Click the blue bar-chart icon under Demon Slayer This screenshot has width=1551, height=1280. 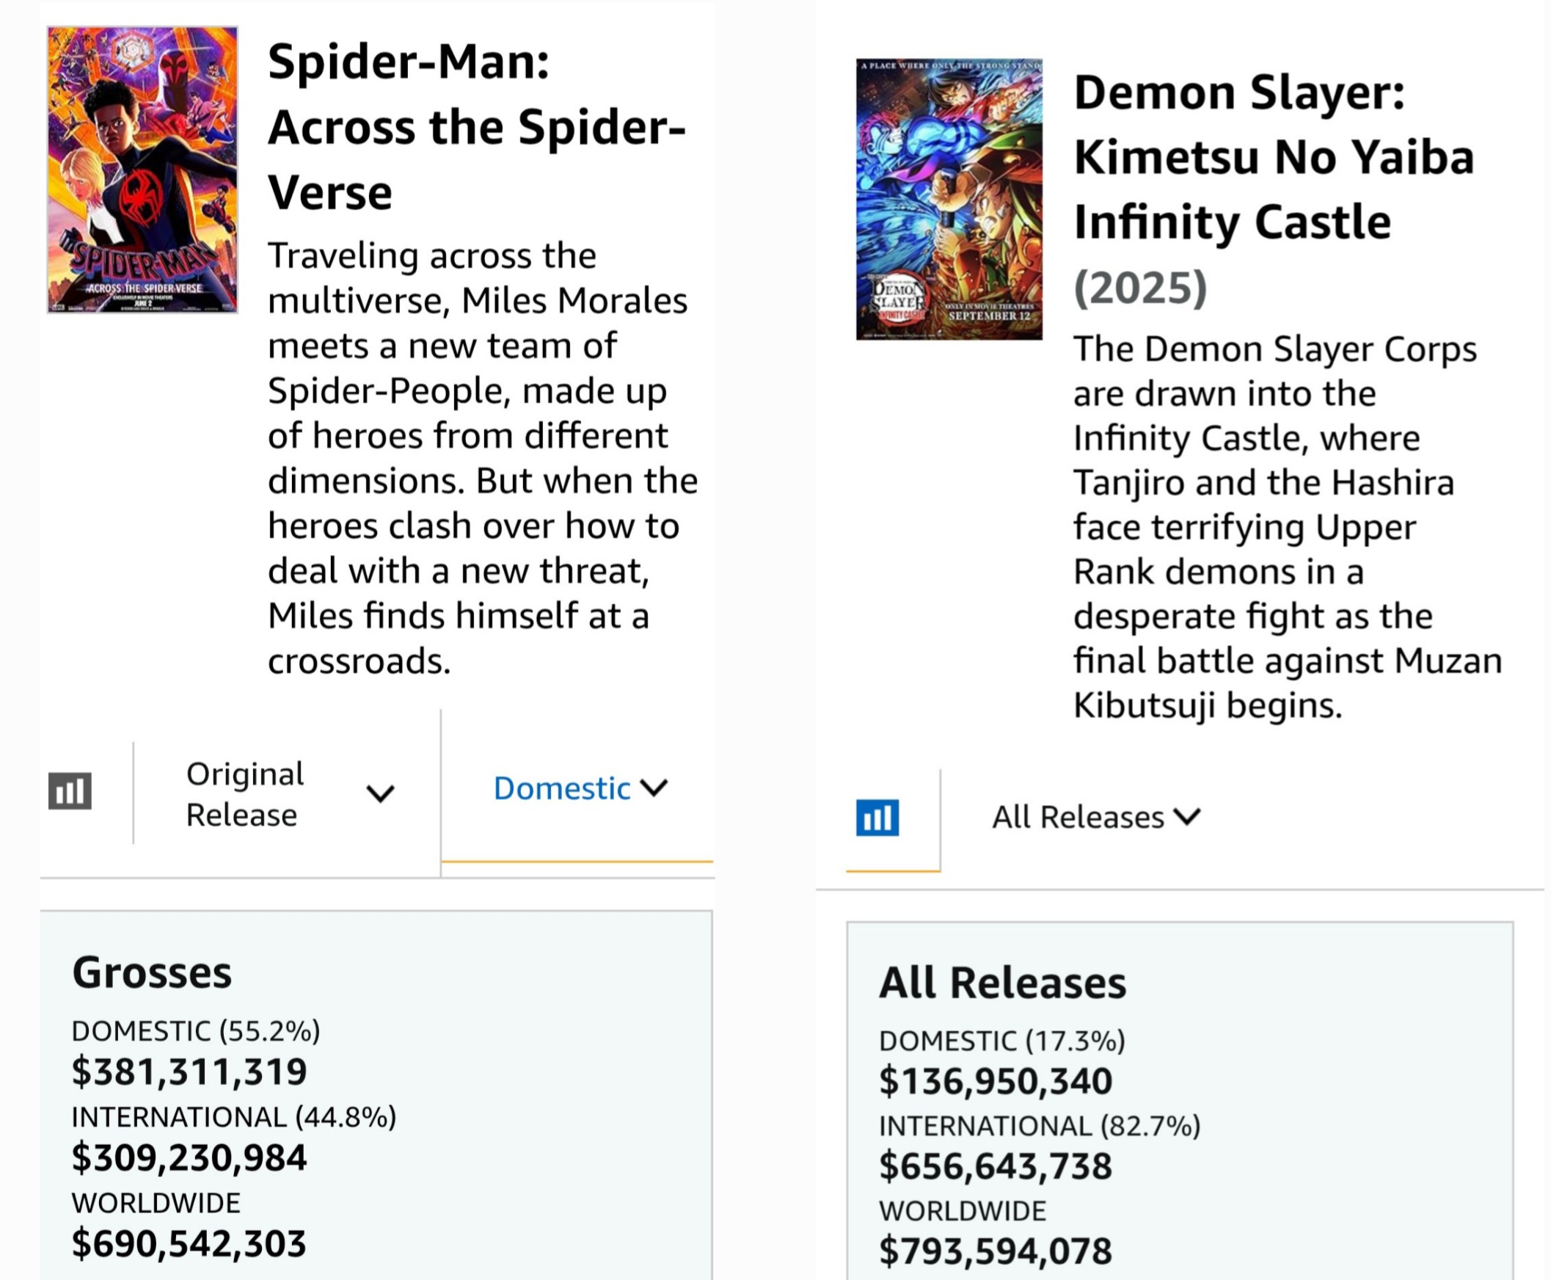877,818
